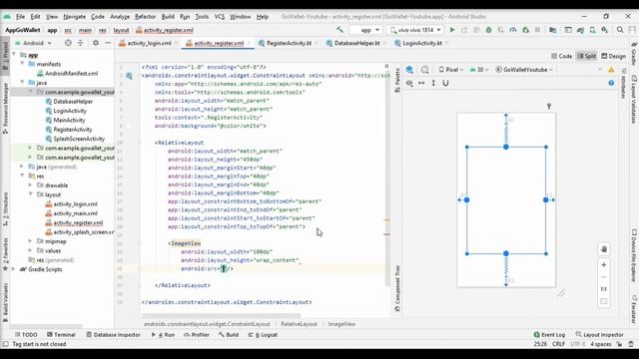Viewport: 639px width, 359px height.
Task: Collapse all in Project panel
Action: (x=80, y=43)
